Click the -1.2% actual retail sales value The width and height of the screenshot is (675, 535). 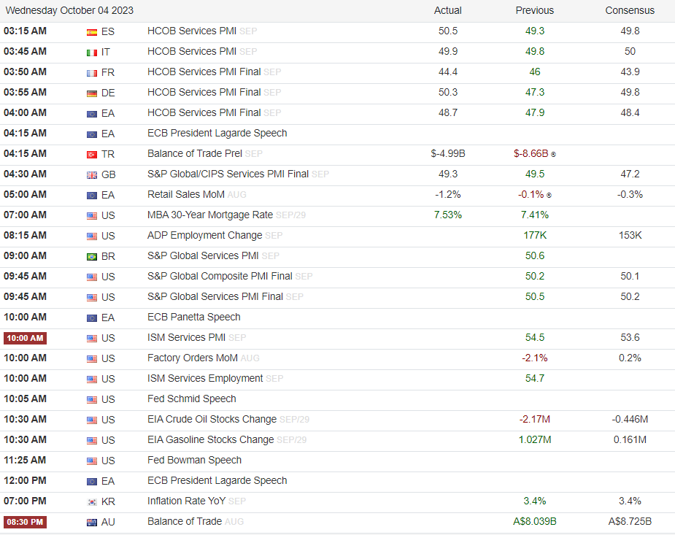(x=448, y=195)
